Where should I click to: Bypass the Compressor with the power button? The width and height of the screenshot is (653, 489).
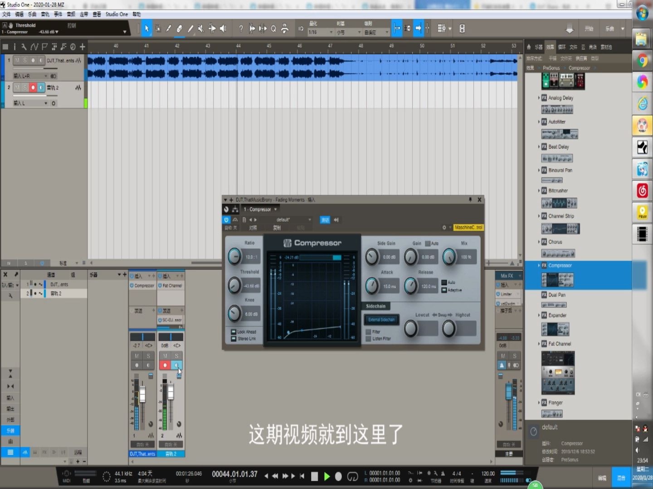(226, 220)
